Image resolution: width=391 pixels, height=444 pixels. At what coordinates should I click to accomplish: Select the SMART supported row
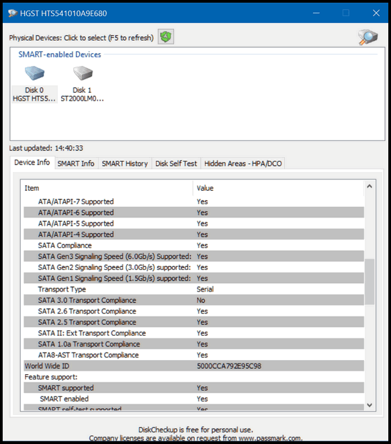click(x=193, y=388)
